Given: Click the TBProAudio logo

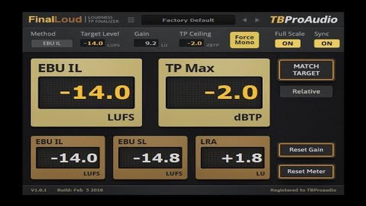Looking at the screenshot, I should click(x=303, y=20).
